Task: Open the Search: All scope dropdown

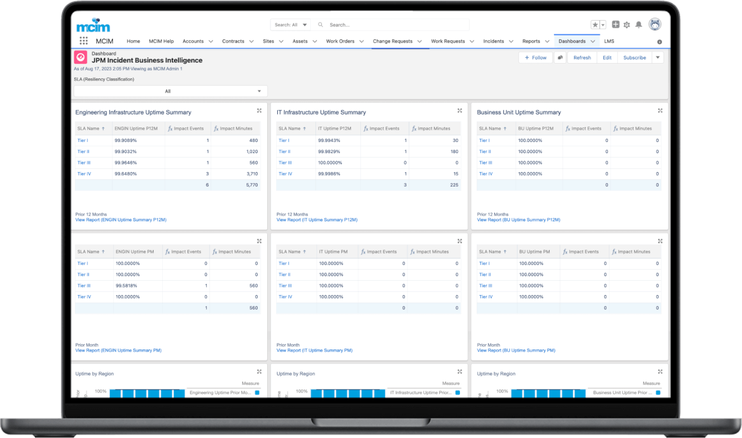Action: 291,25
